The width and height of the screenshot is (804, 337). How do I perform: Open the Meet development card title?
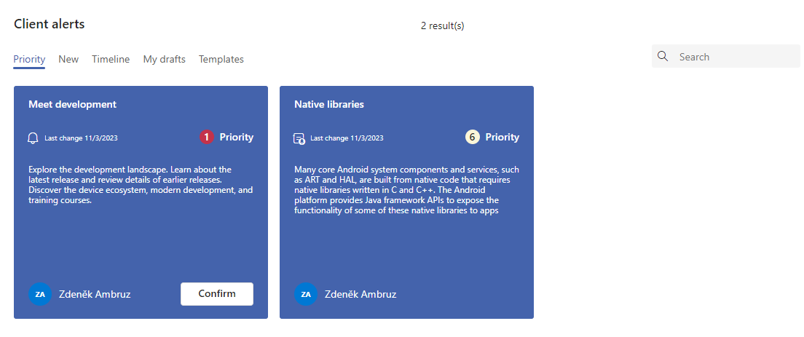(x=72, y=104)
